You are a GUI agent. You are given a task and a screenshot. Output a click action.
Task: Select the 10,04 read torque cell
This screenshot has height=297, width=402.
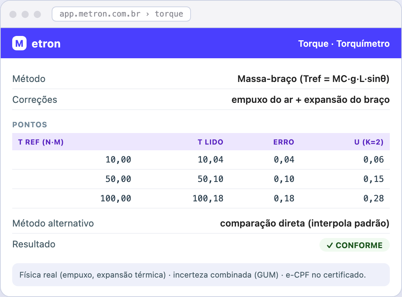pos(210,160)
